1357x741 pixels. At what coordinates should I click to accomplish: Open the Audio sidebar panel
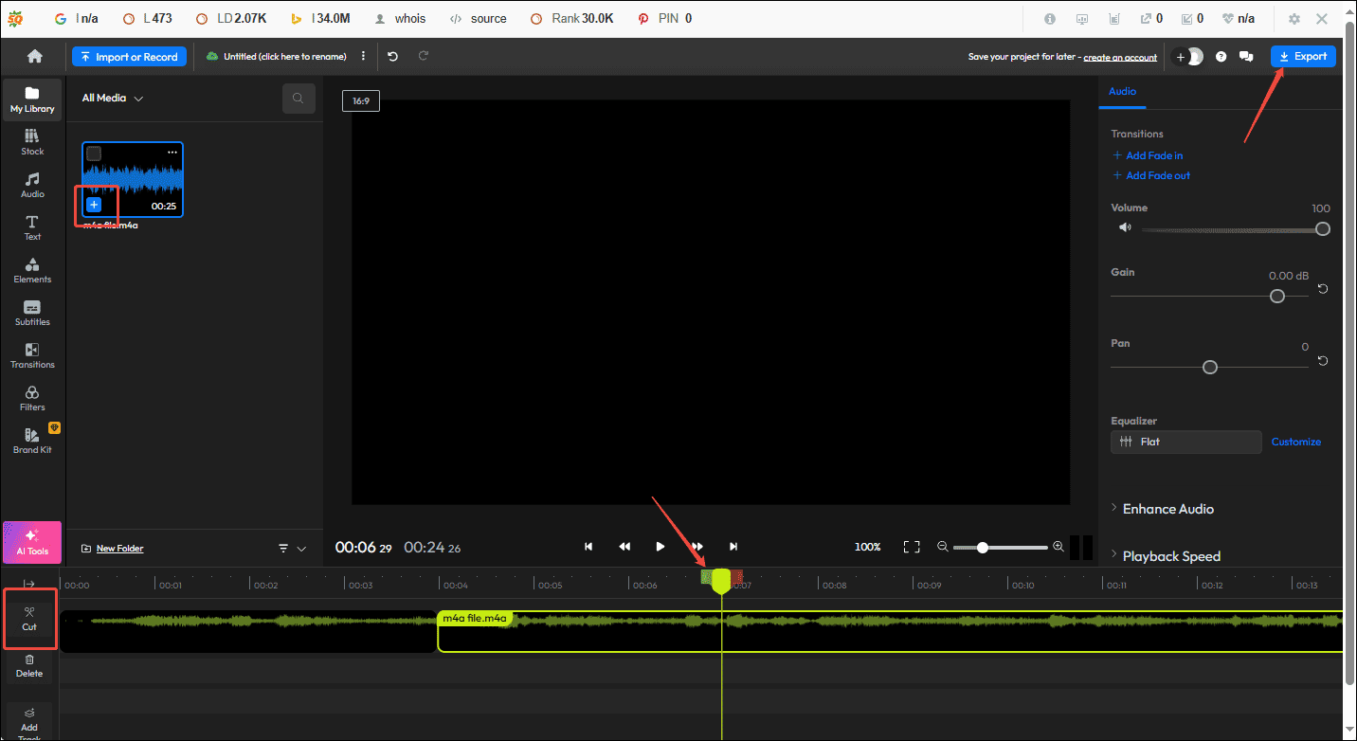32,185
